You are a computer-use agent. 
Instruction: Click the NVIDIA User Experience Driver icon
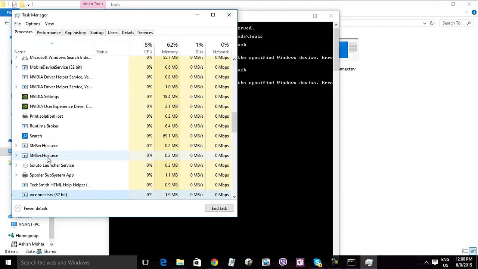coord(25,106)
